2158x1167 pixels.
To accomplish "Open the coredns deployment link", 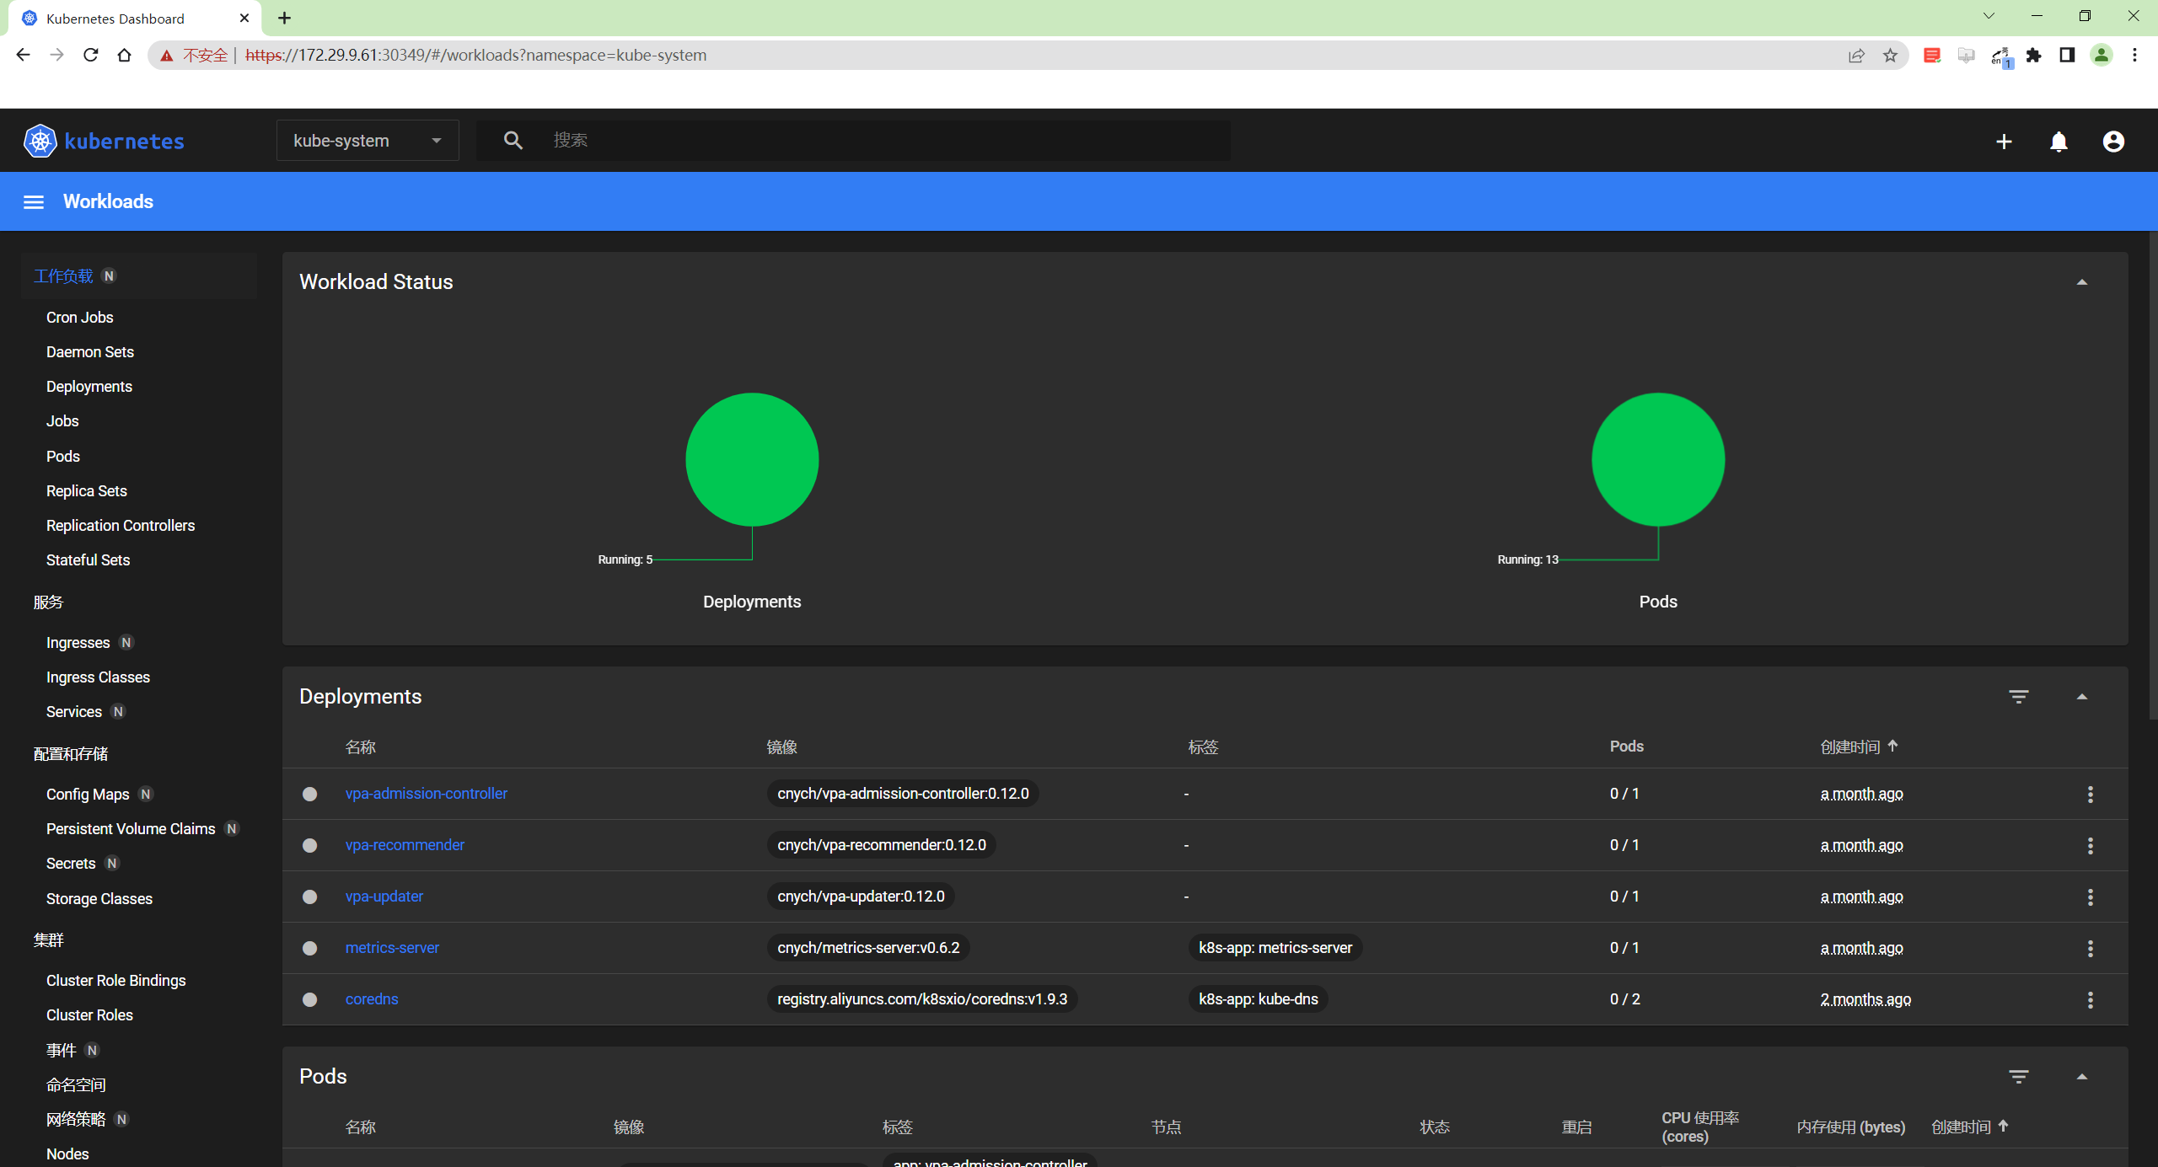I will tap(372, 999).
